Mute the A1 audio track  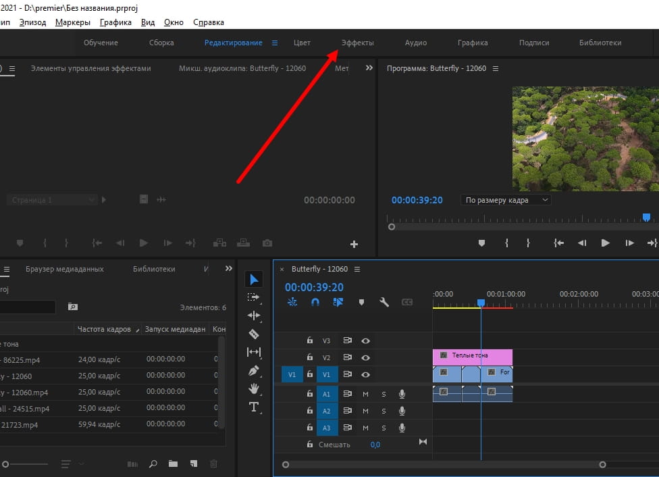(x=365, y=394)
